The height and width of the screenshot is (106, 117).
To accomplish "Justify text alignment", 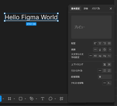I will click(109, 43).
